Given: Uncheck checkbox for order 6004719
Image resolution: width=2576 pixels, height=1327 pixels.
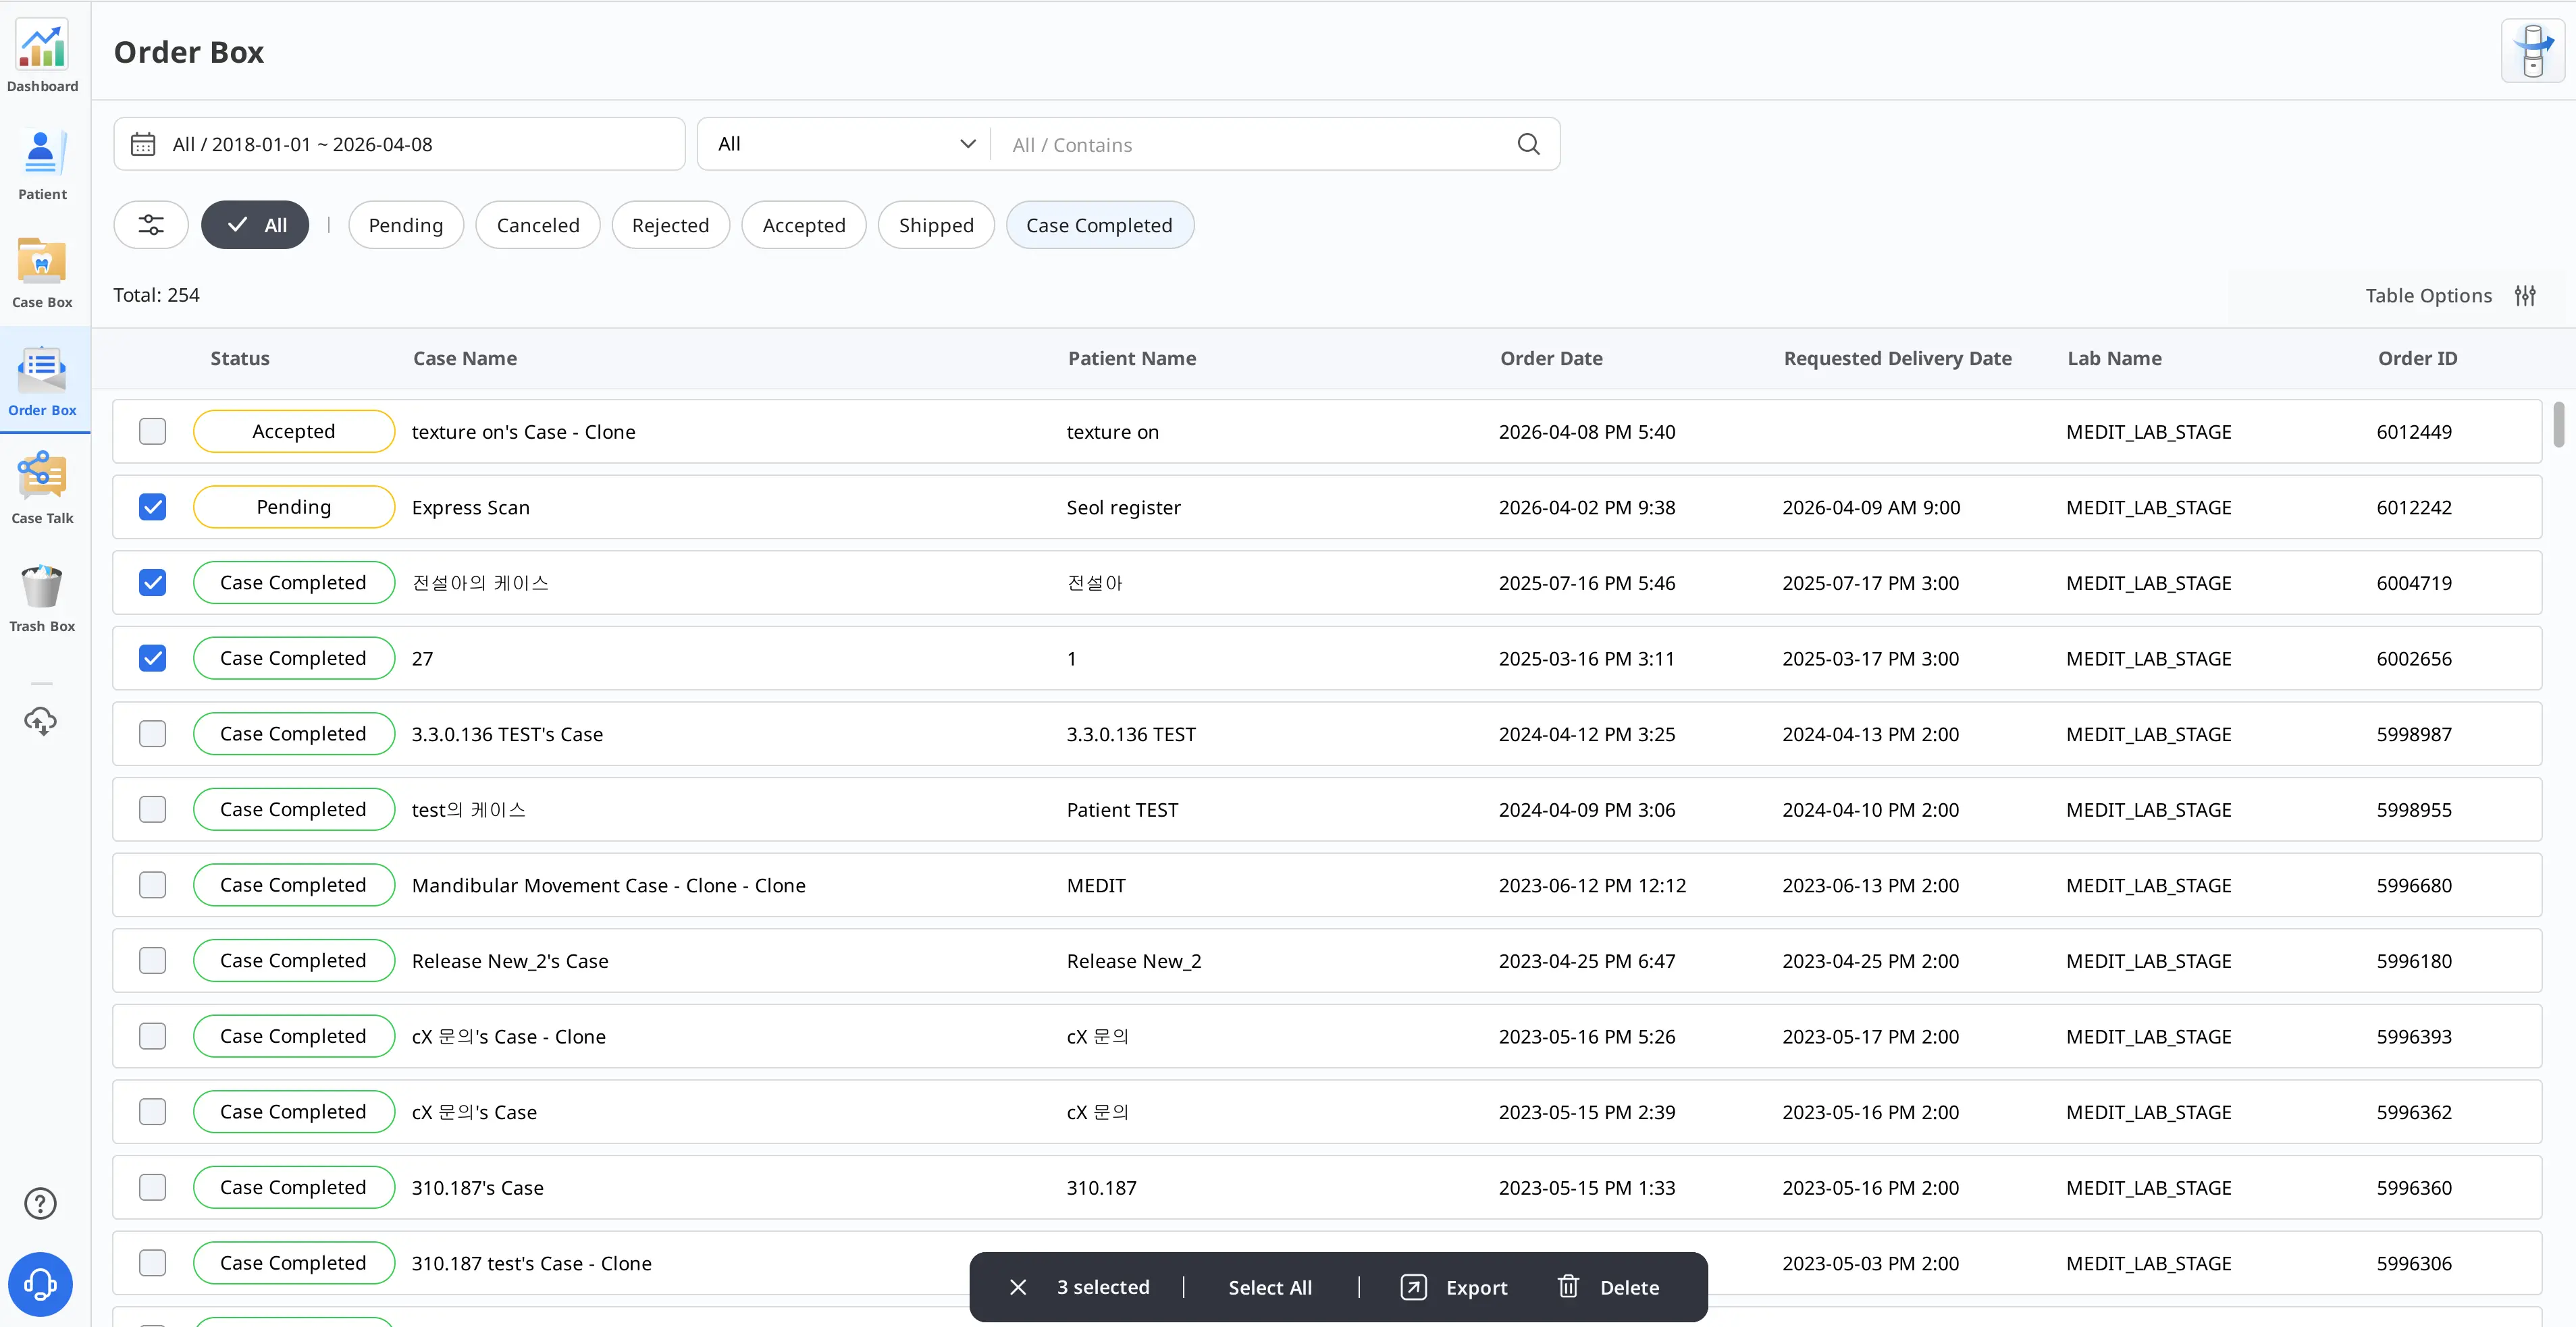Looking at the screenshot, I should pos(153,583).
